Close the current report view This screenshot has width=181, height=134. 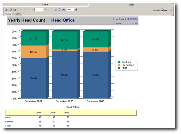[x=171, y=10]
